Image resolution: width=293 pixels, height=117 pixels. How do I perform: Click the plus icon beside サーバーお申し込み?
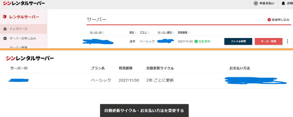(x=5, y=38)
